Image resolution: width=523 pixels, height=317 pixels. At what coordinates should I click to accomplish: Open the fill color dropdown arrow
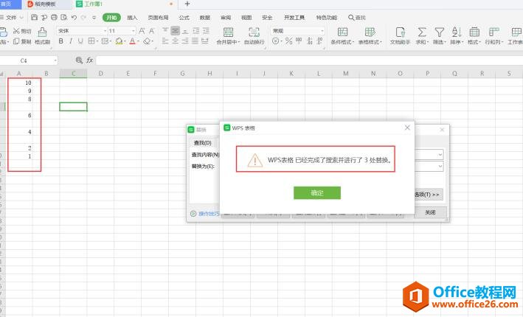(x=125, y=41)
